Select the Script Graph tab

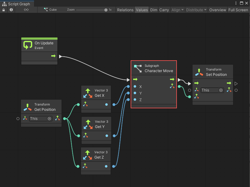tap(17, 3)
